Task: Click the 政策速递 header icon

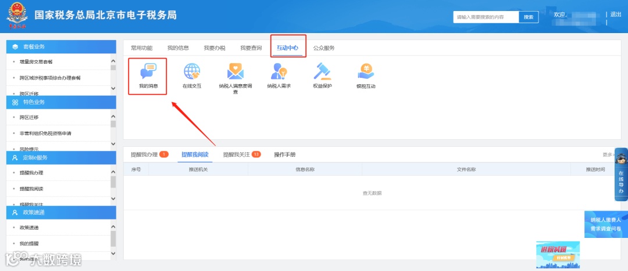Action: point(15,212)
